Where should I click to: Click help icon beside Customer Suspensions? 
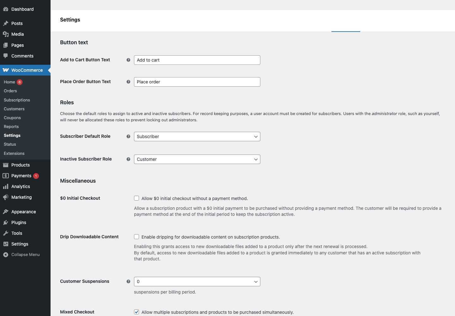click(x=128, y=282)
